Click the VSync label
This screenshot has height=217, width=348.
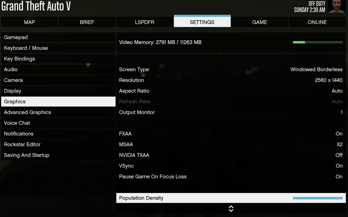(x=127, y=166)
